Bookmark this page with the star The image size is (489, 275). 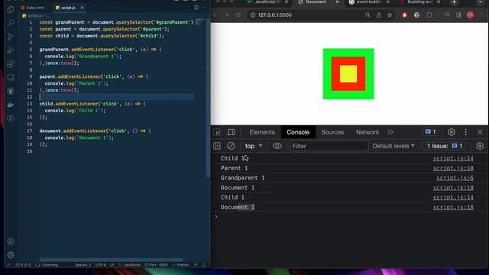(x=390, y=15)
